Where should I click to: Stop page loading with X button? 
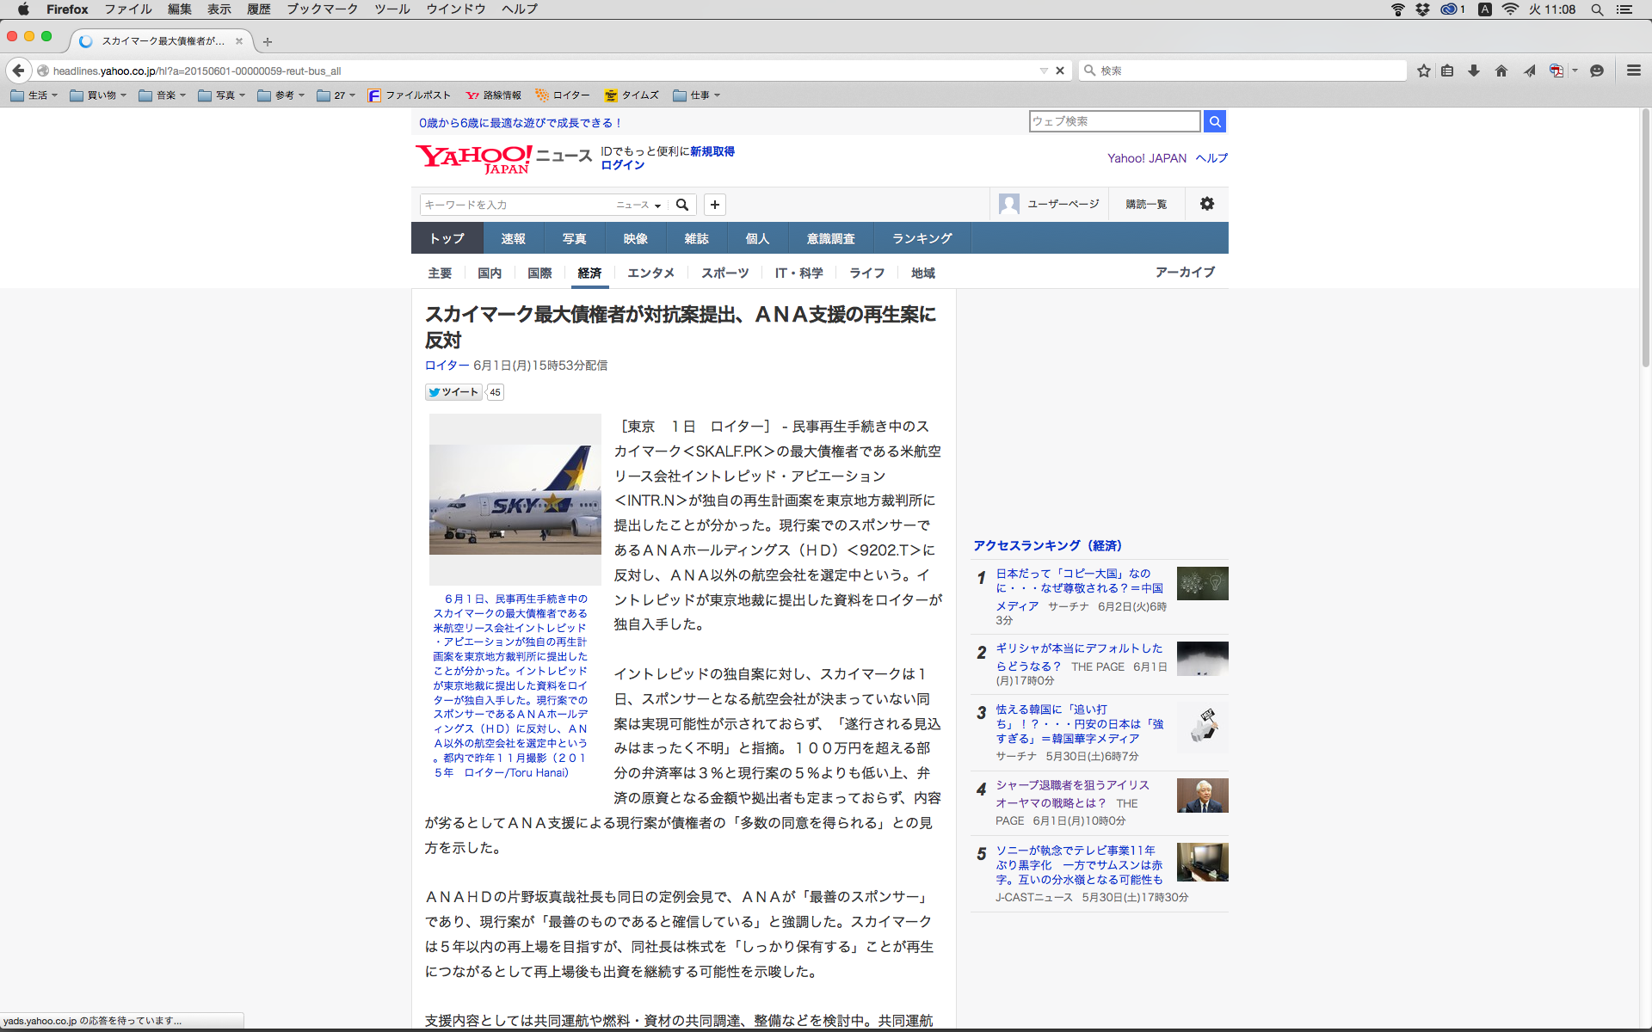tap(1060, 71)
